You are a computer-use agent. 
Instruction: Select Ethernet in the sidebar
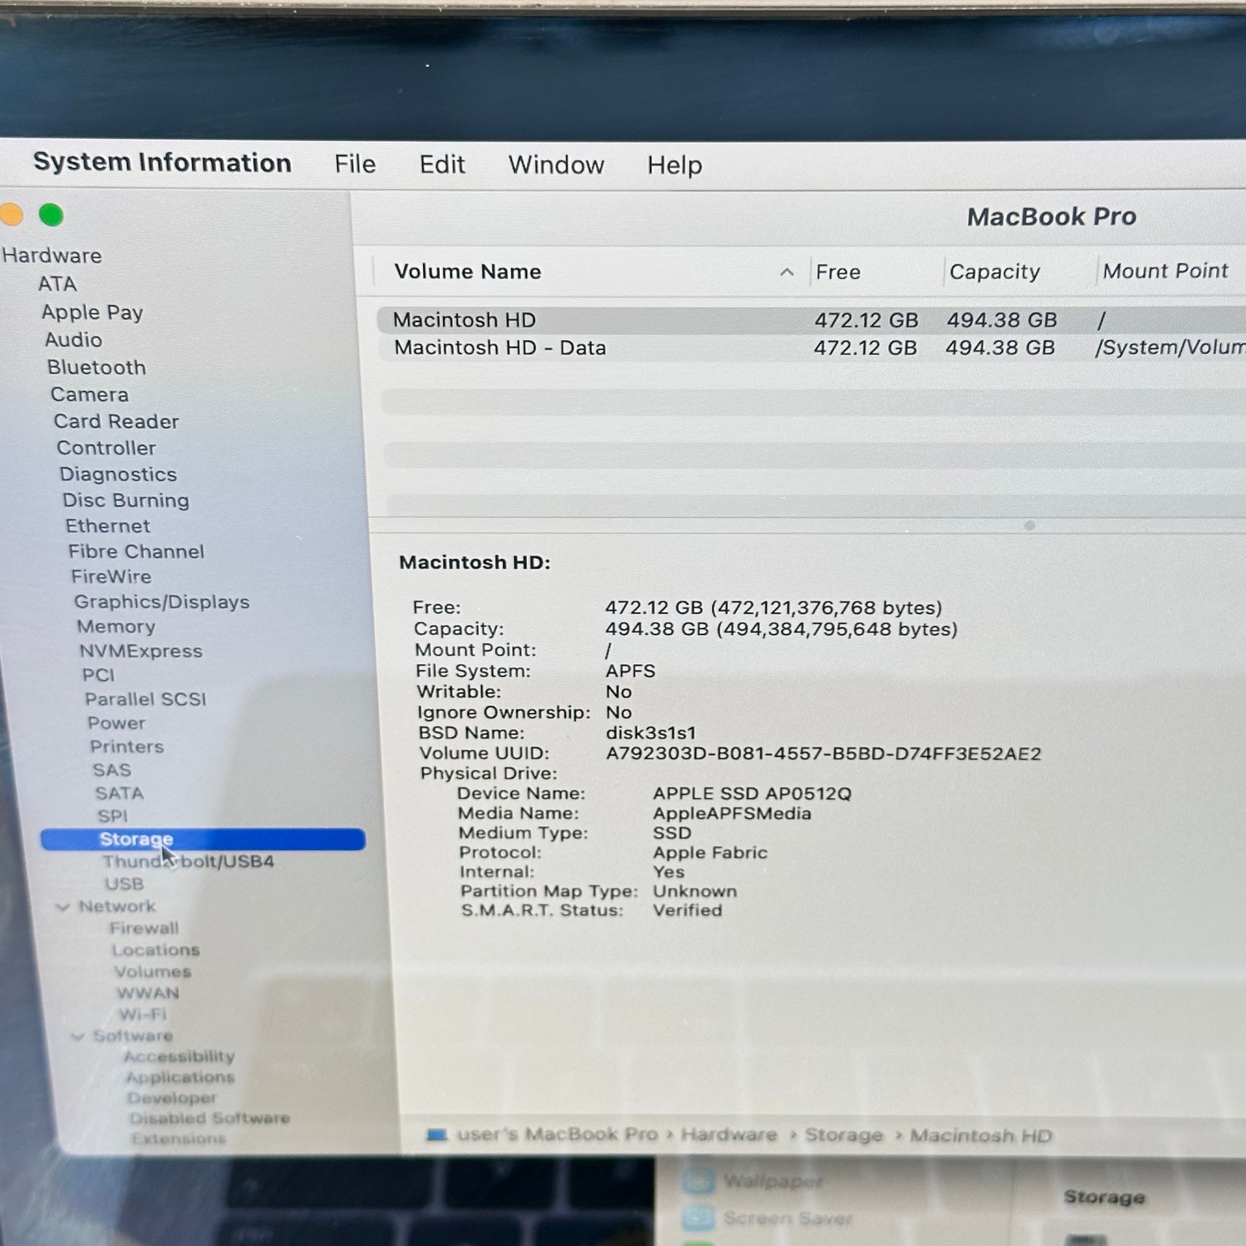click(x=108, y=526)
